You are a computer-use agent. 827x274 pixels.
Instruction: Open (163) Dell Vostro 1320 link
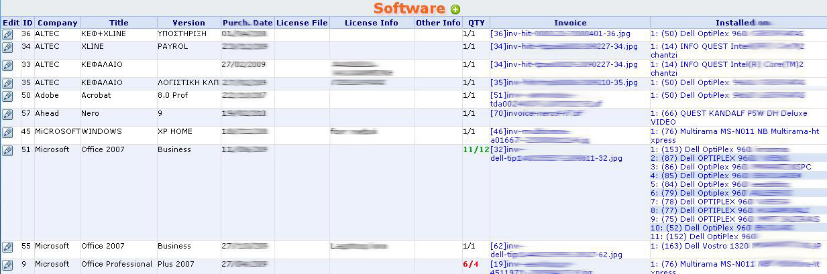(x=736, y=246)
